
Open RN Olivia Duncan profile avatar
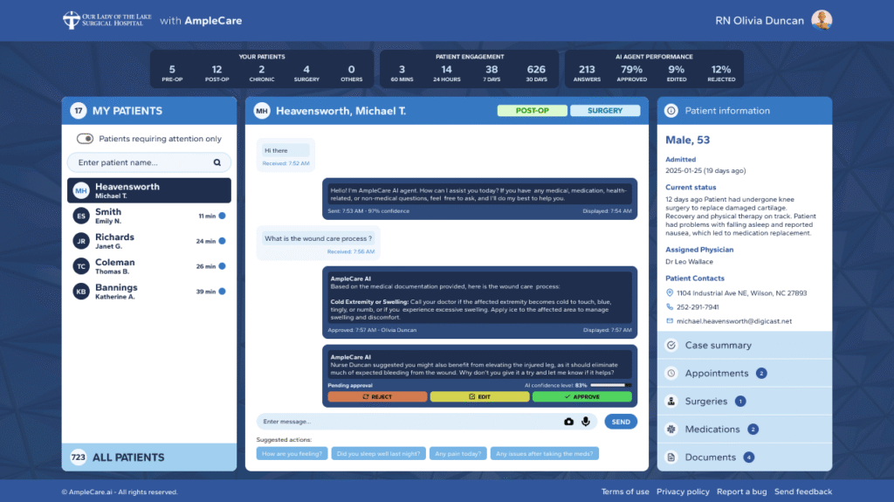point(822,21)
